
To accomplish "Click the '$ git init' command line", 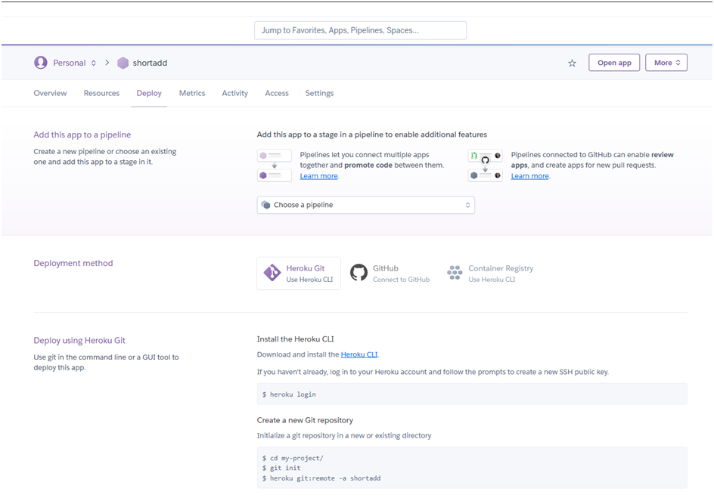I will (281, 468).
